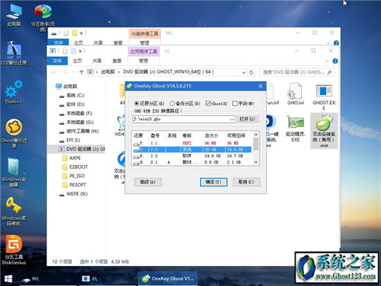Select the 备份分区 radio button
This screenshot has height=286, width=381.
click(x=185, y=103)
